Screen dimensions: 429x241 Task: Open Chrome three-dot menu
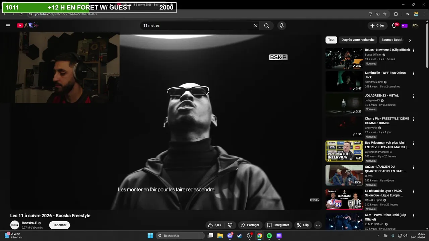423,14
